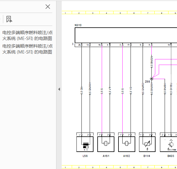
Task: Click the find current bookmark icon
Action: coord(9,19)
